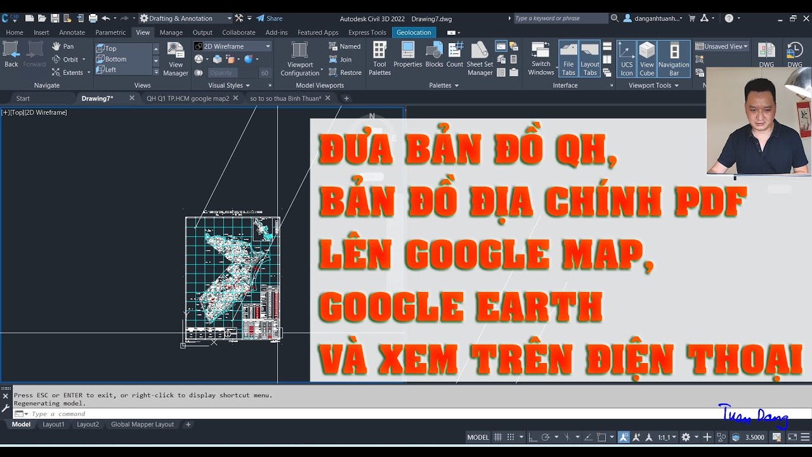Open the 1:1_1 annotation scale dropdown
Viewport: 812px width, 457px height.
click(x=668, y=437)
